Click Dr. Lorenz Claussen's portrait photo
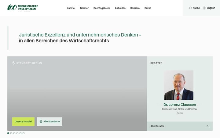Image resolution: width=220 pixels, height=138 pixels. click(x=179, y=85)
